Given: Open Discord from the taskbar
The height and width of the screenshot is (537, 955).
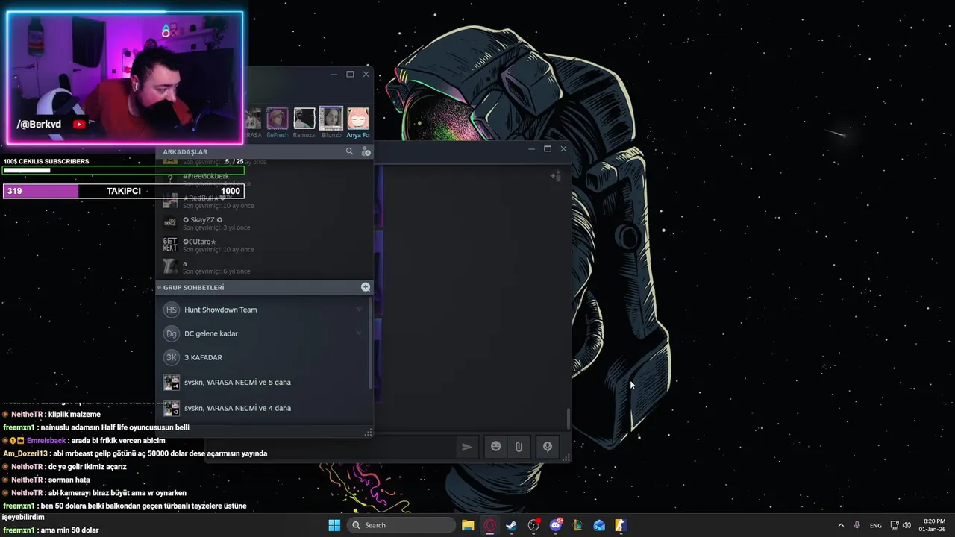Looking at the screenshot, I should pos(556,525).
